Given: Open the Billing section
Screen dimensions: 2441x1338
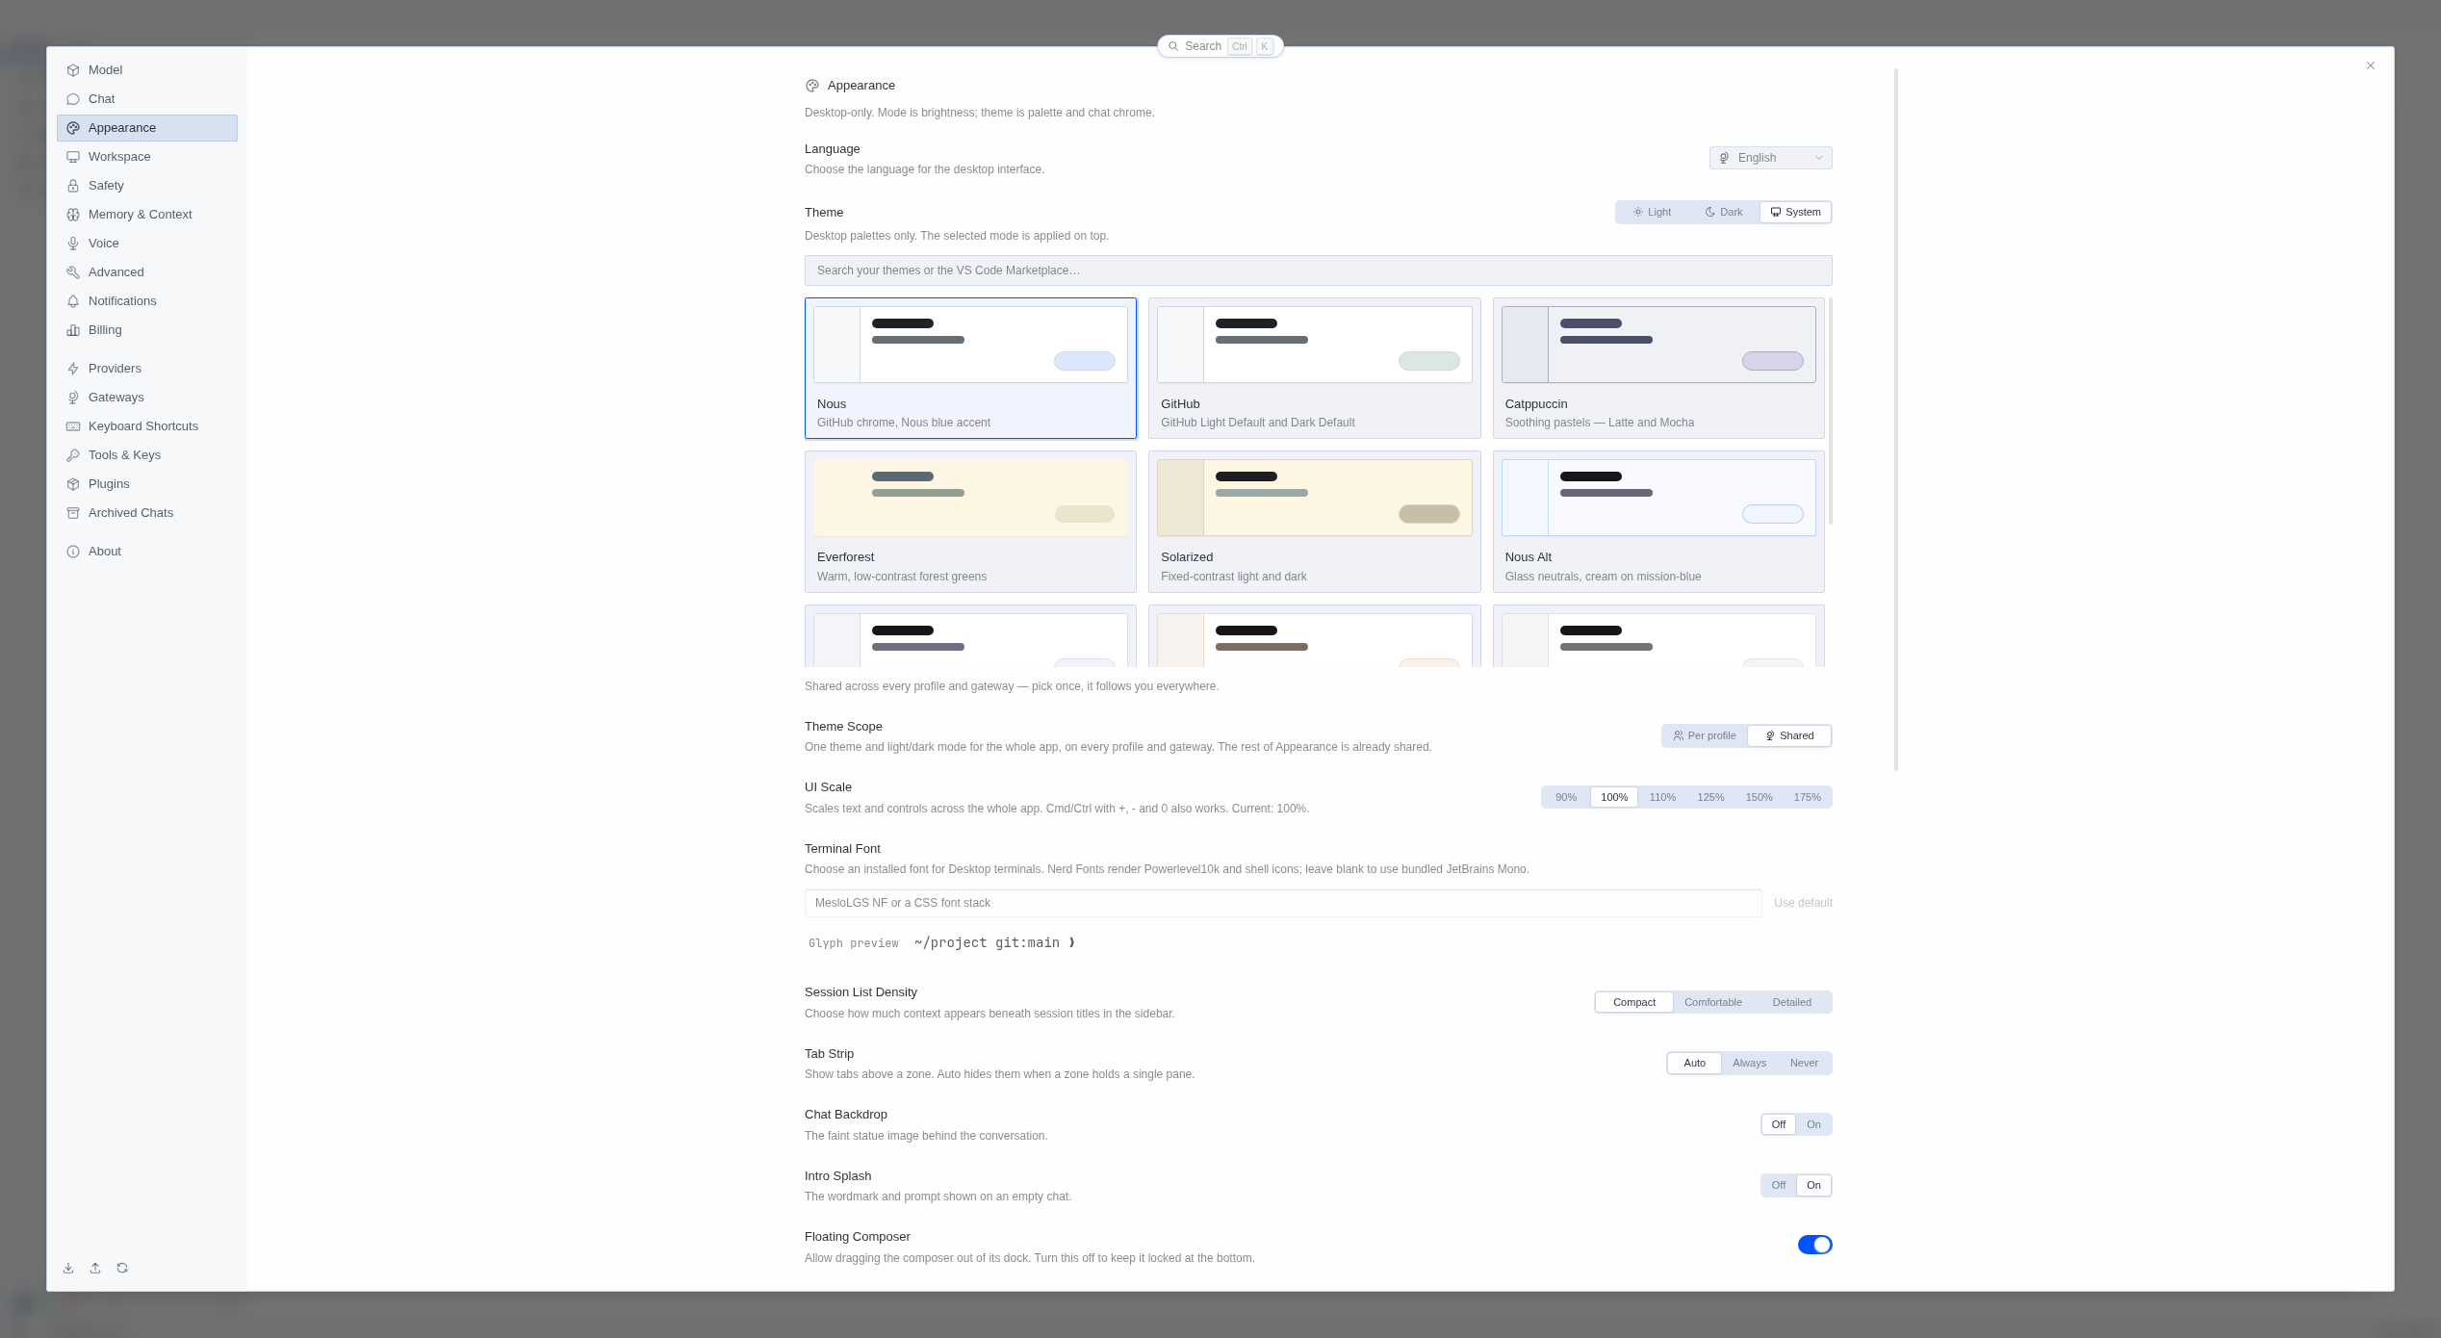Looking at the screenshot, I should click(147, 330).
